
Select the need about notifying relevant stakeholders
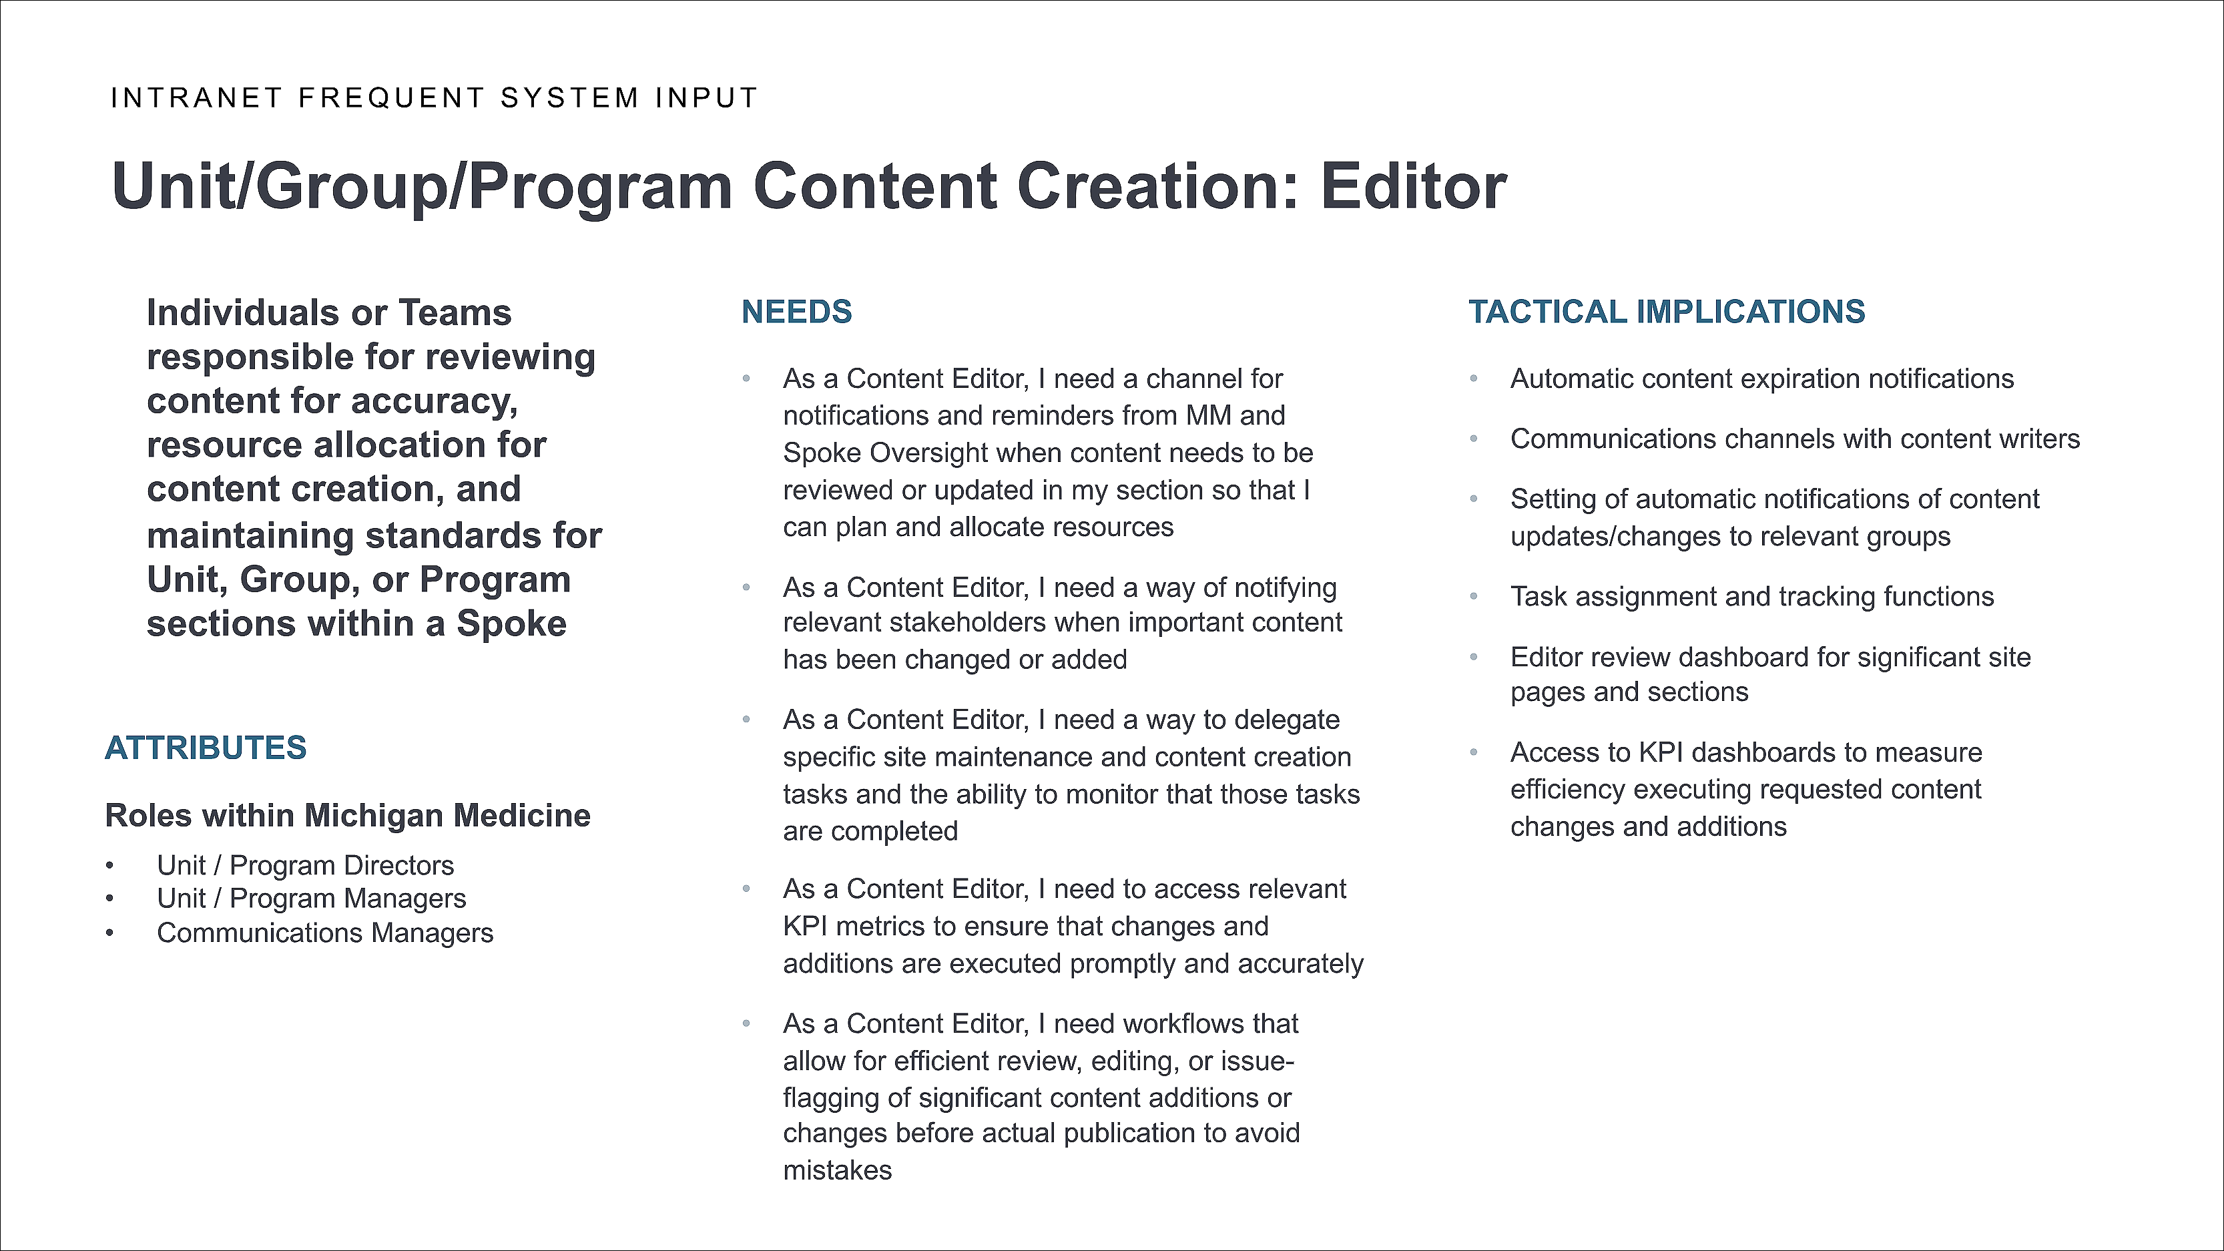click(x=1062, y=622)
